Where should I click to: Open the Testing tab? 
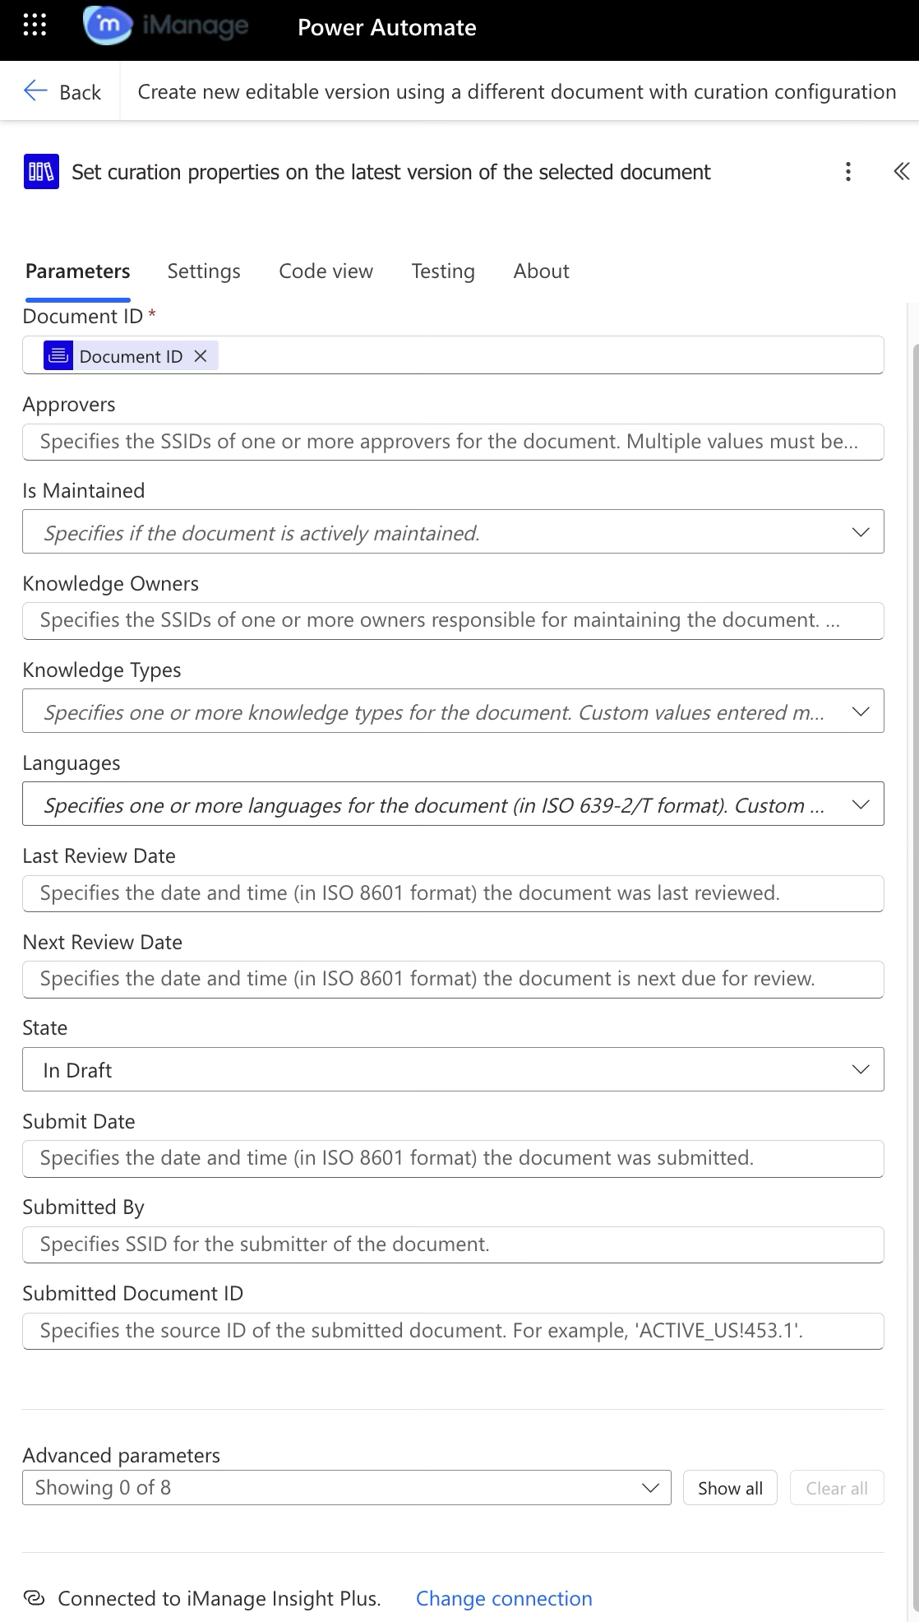443,271
